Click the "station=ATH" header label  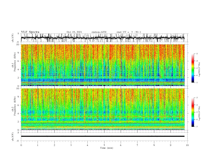(x=99, y=32)
